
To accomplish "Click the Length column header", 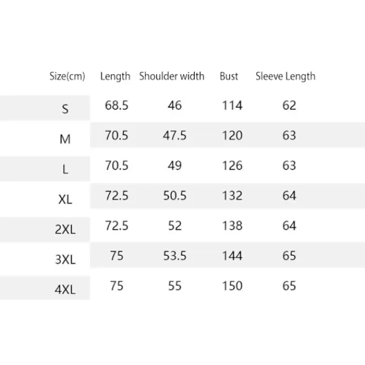I will point(115,77).
